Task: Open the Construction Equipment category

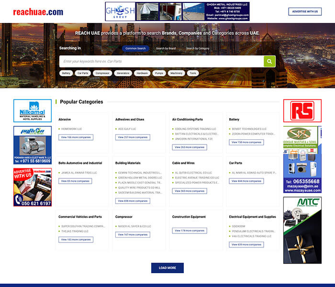Action: 189,217
